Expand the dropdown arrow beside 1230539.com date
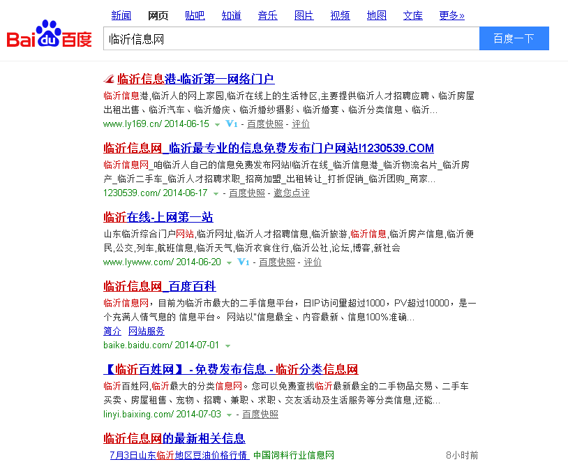Screen dimensions: 568x462 216,193
